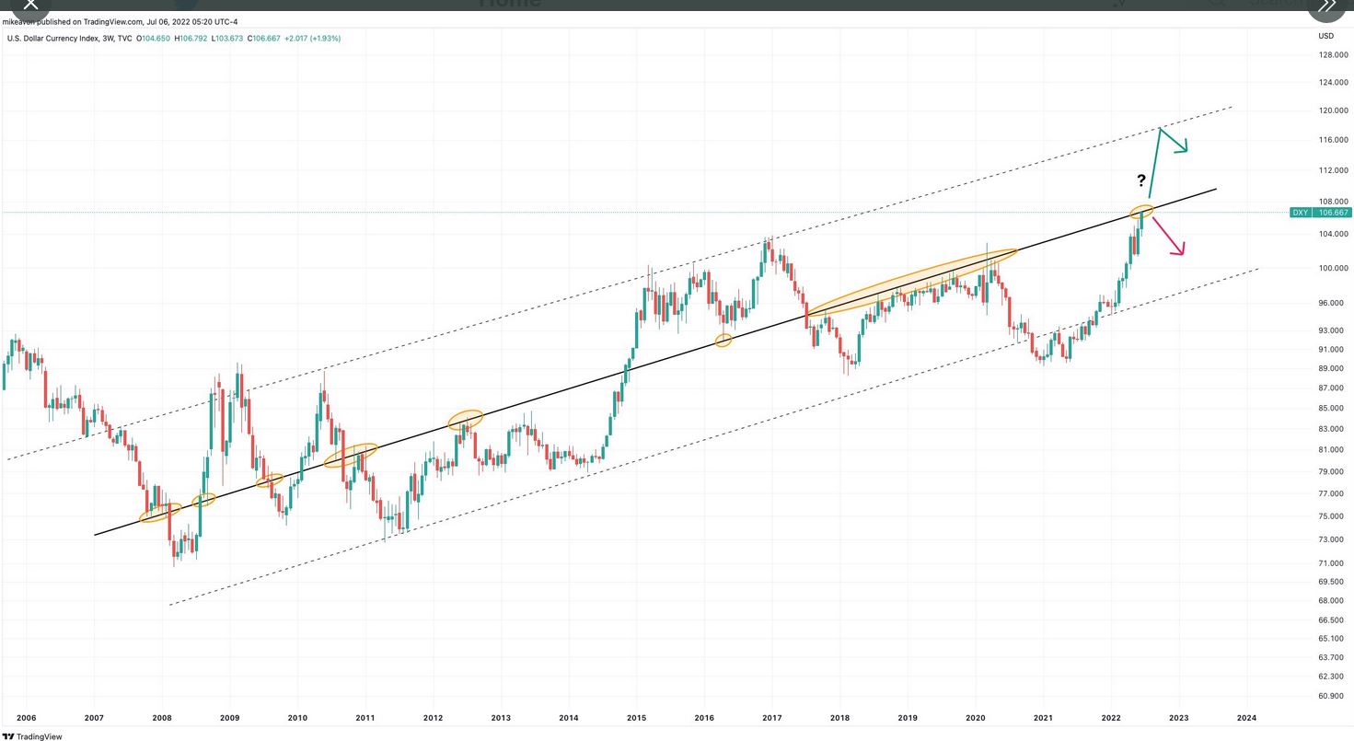Click the 120.000 level on the price scale
Image resolution: width=1354 pixels, height=741 pixels.
click(x=1333, y=110)
